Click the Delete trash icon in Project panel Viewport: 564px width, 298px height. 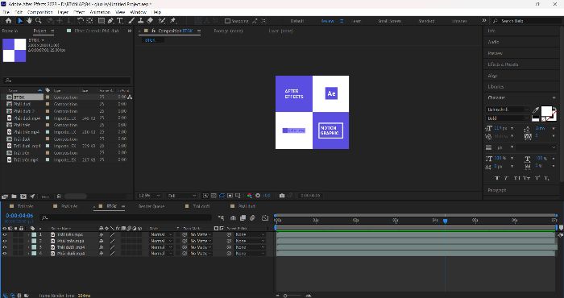click(60, 197)
